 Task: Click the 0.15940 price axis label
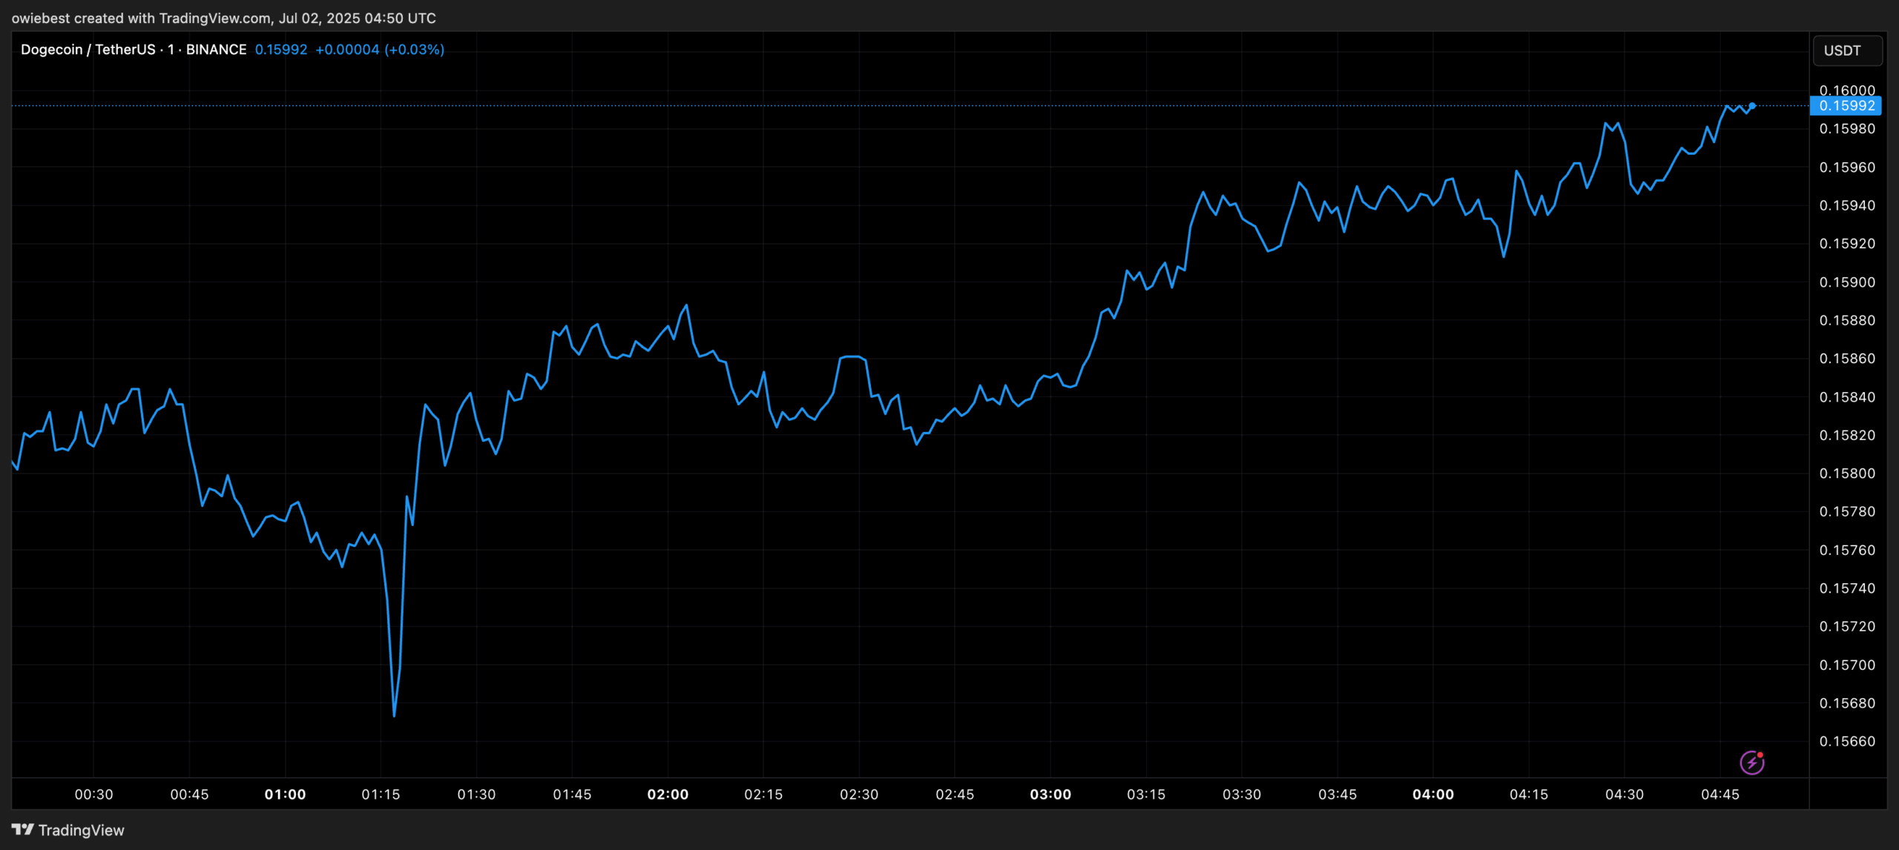pos(1847,205)
